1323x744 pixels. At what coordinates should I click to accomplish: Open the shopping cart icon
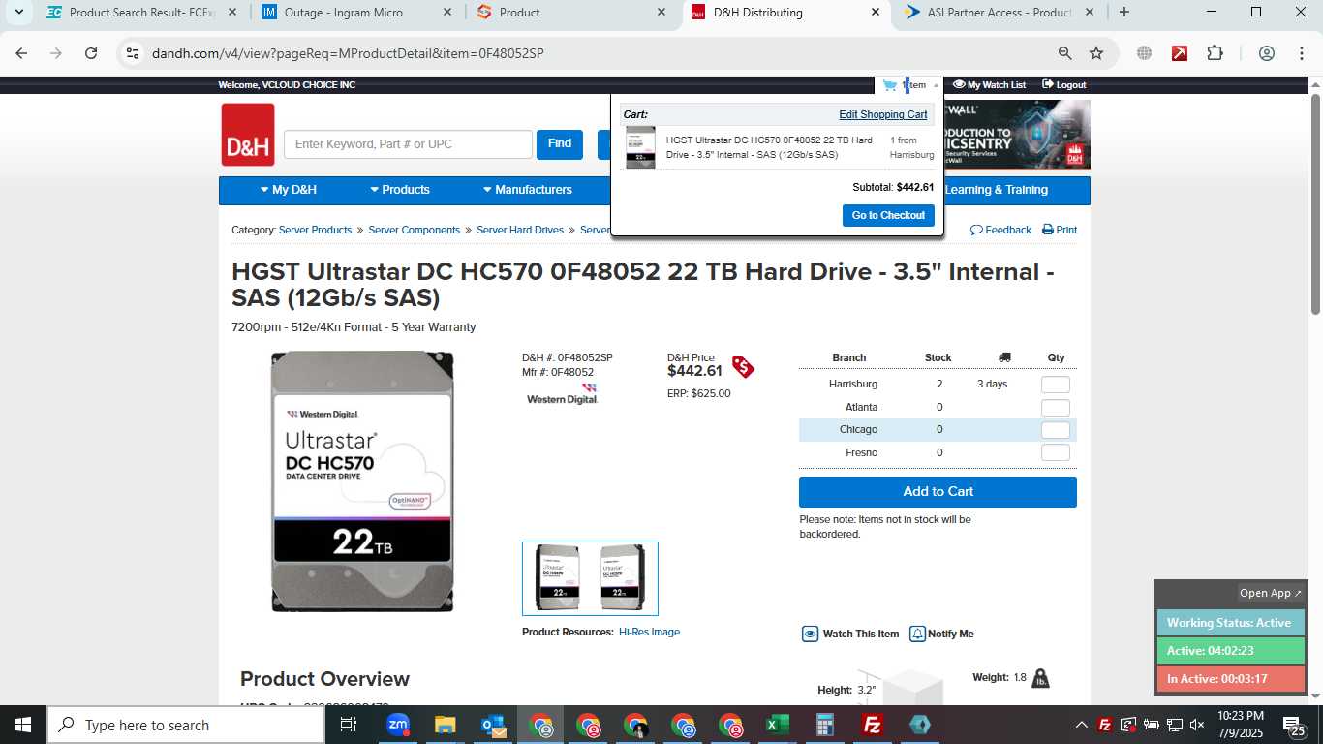click(889, 85)
